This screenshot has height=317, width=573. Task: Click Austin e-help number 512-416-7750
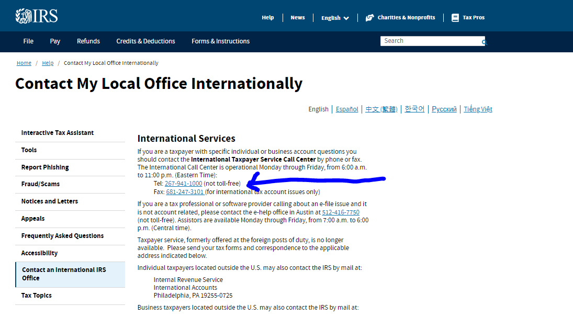(x=341, y=212)
